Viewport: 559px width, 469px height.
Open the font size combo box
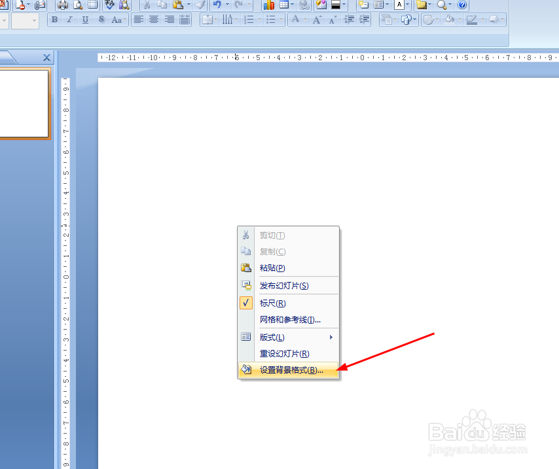click(x=25, y=21)
